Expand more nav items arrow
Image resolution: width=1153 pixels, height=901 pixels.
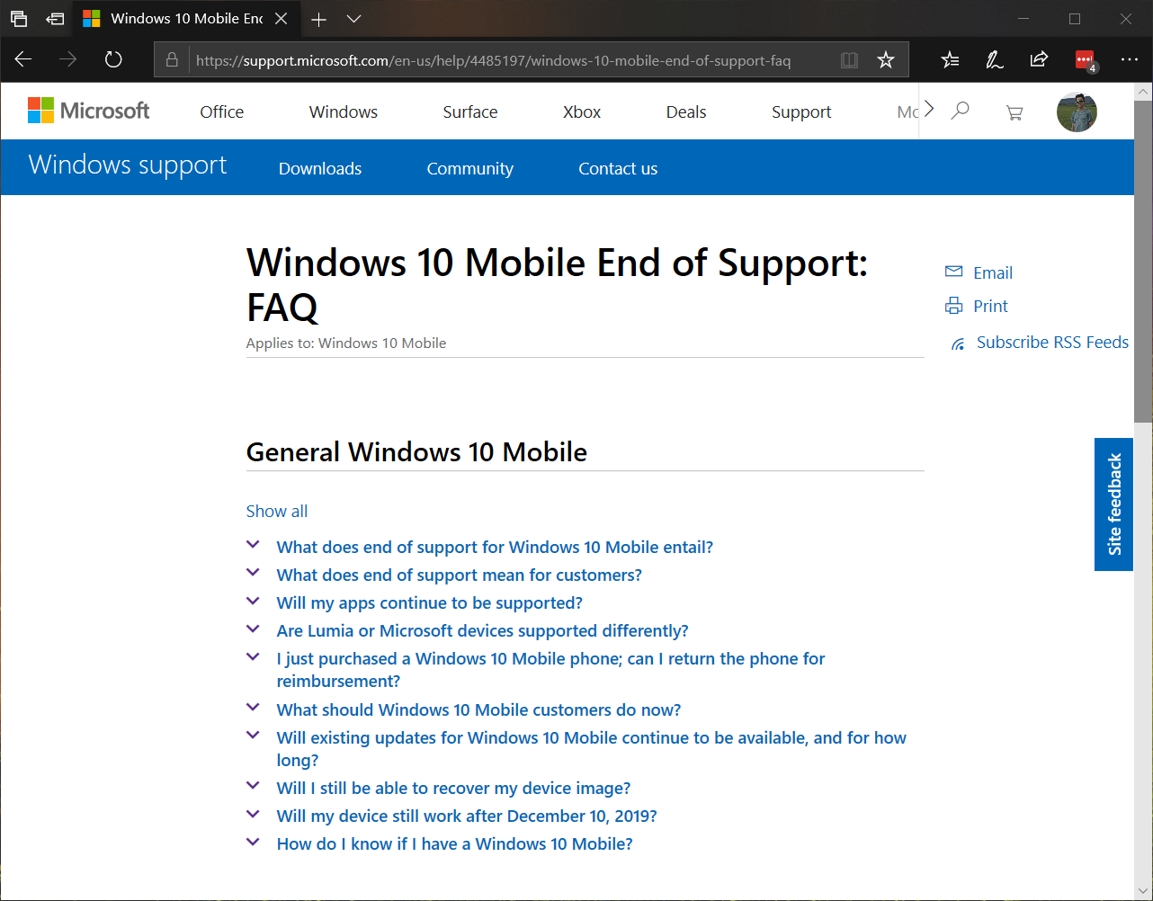click(x=929, y=109)
